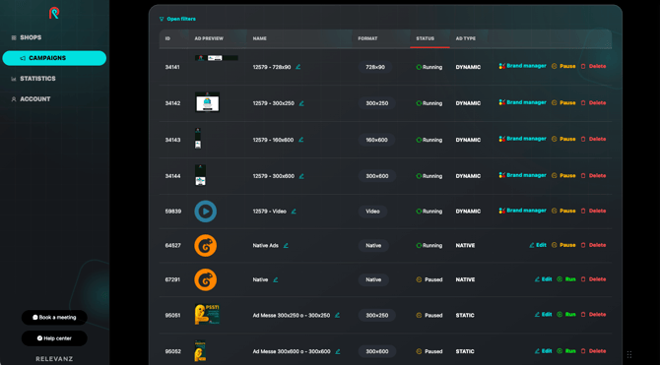Viewport: 660px width, 365px height.
Task: Open Account in sidebar
Action: [x=31, y=99]
